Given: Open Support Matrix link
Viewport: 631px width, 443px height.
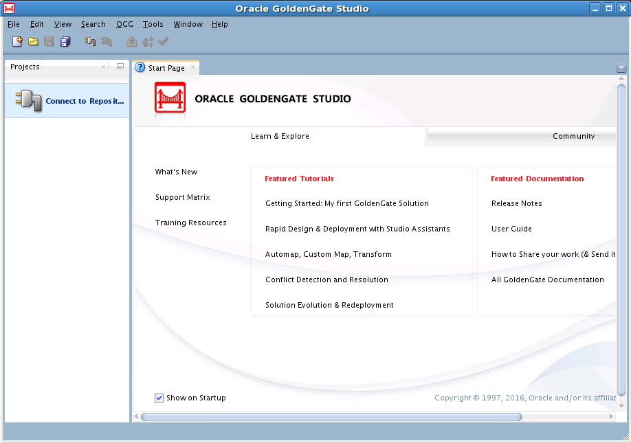Looking at the screenshot, I should click(x=183, y=197).
